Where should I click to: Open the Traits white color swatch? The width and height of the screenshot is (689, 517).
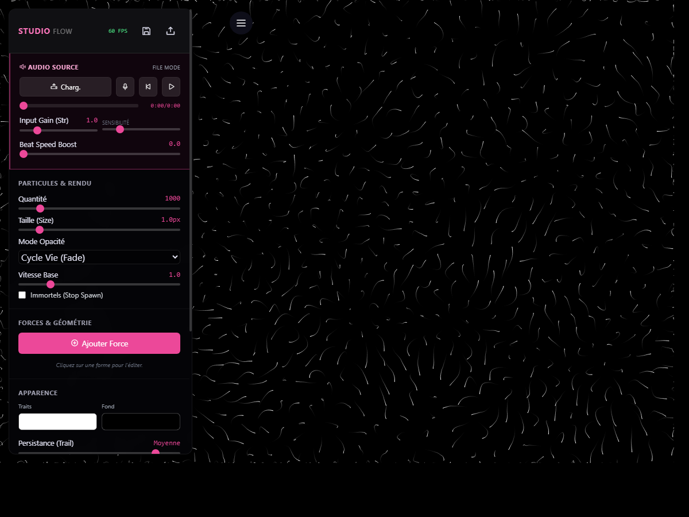pyautogui.click(x=57, y=421)
